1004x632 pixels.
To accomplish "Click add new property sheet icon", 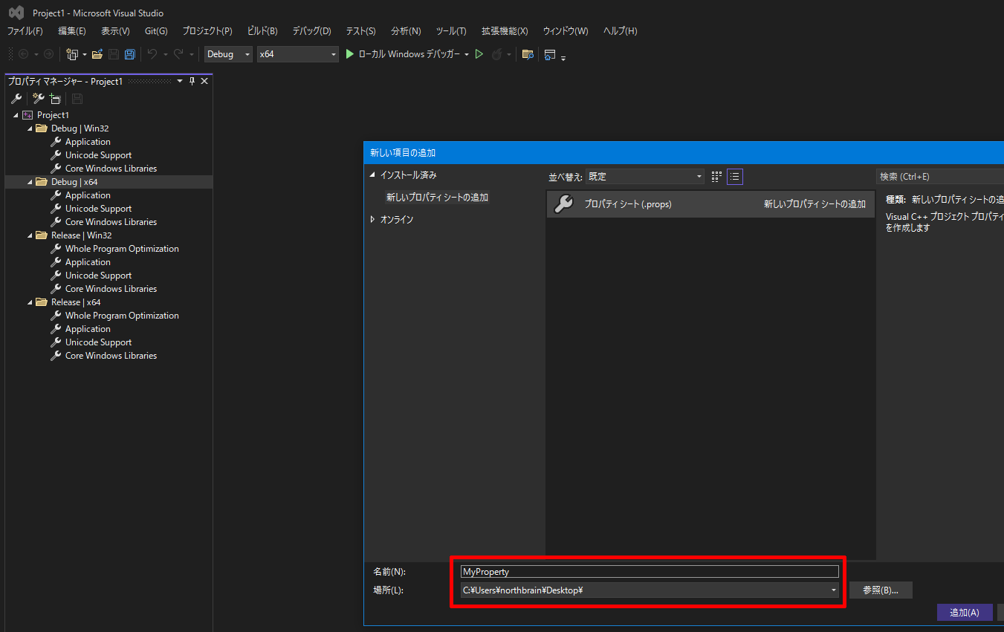I will [39, 98].
